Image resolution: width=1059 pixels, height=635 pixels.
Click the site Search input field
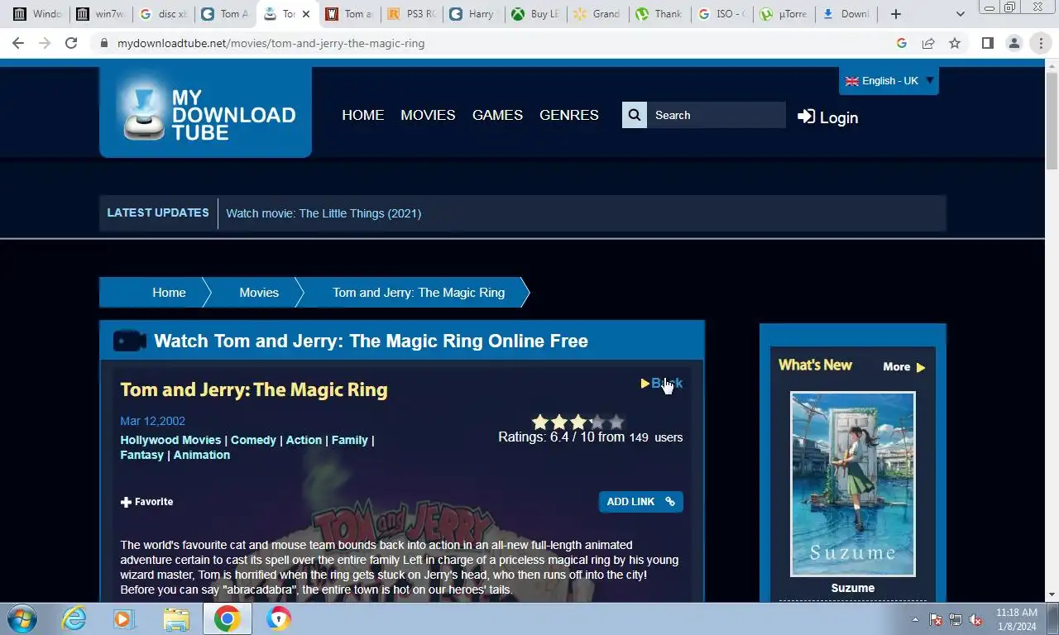(716, 115)
